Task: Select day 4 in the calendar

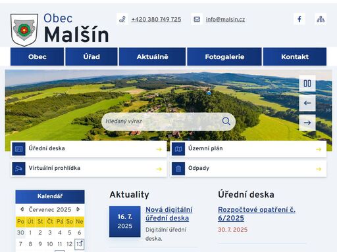Action: [60, 232]
